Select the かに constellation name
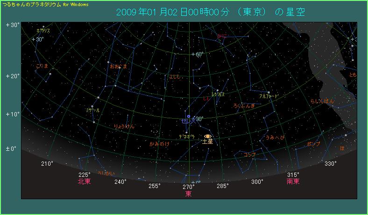This screenshot has height=215, width=368. click(x=222, y=36)
